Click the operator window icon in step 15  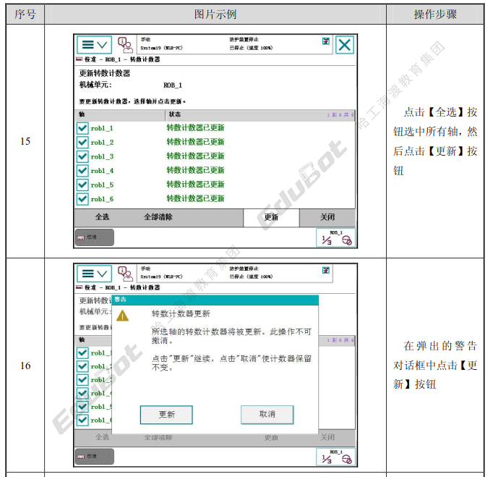coord(125,45)
